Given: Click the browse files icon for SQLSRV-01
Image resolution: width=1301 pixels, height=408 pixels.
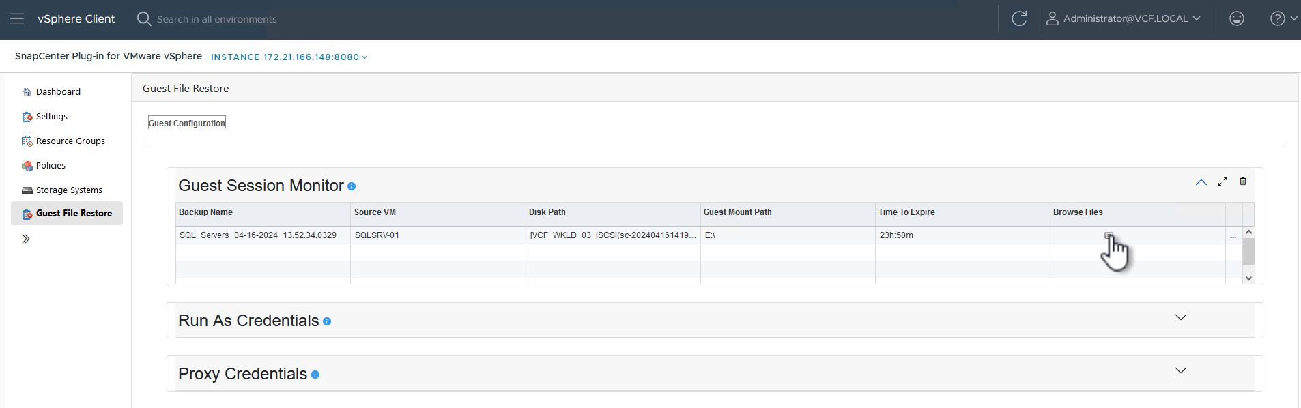Looking at the screenshot, I should tap(1109, 235).
